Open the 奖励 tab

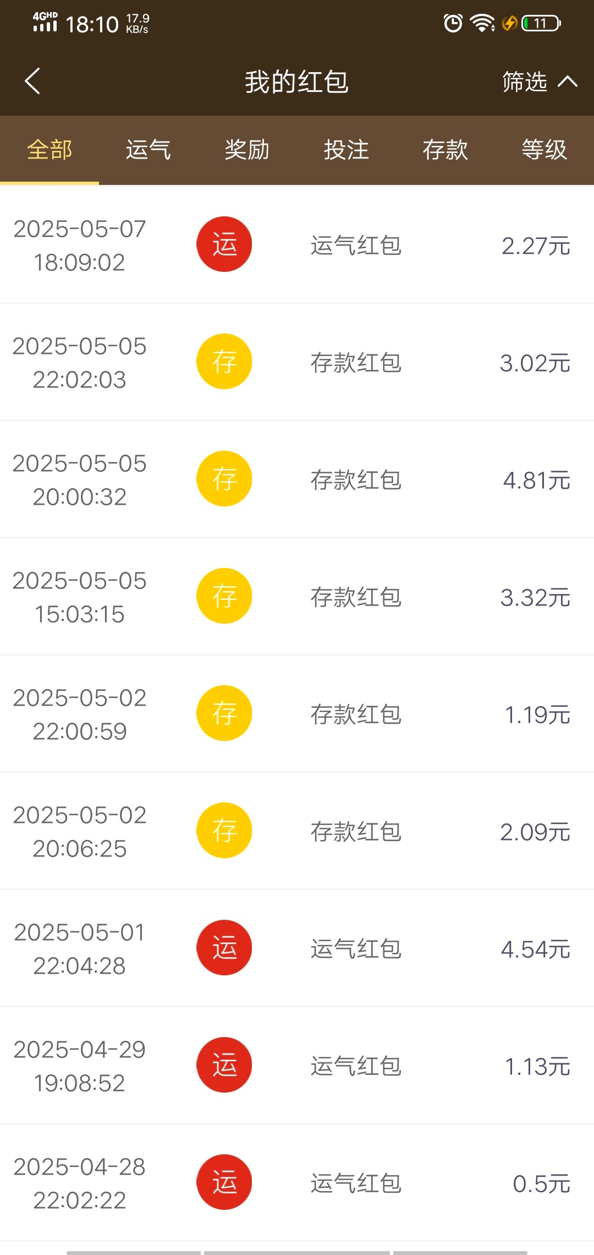pyautogui.click(x=247, y=150)
